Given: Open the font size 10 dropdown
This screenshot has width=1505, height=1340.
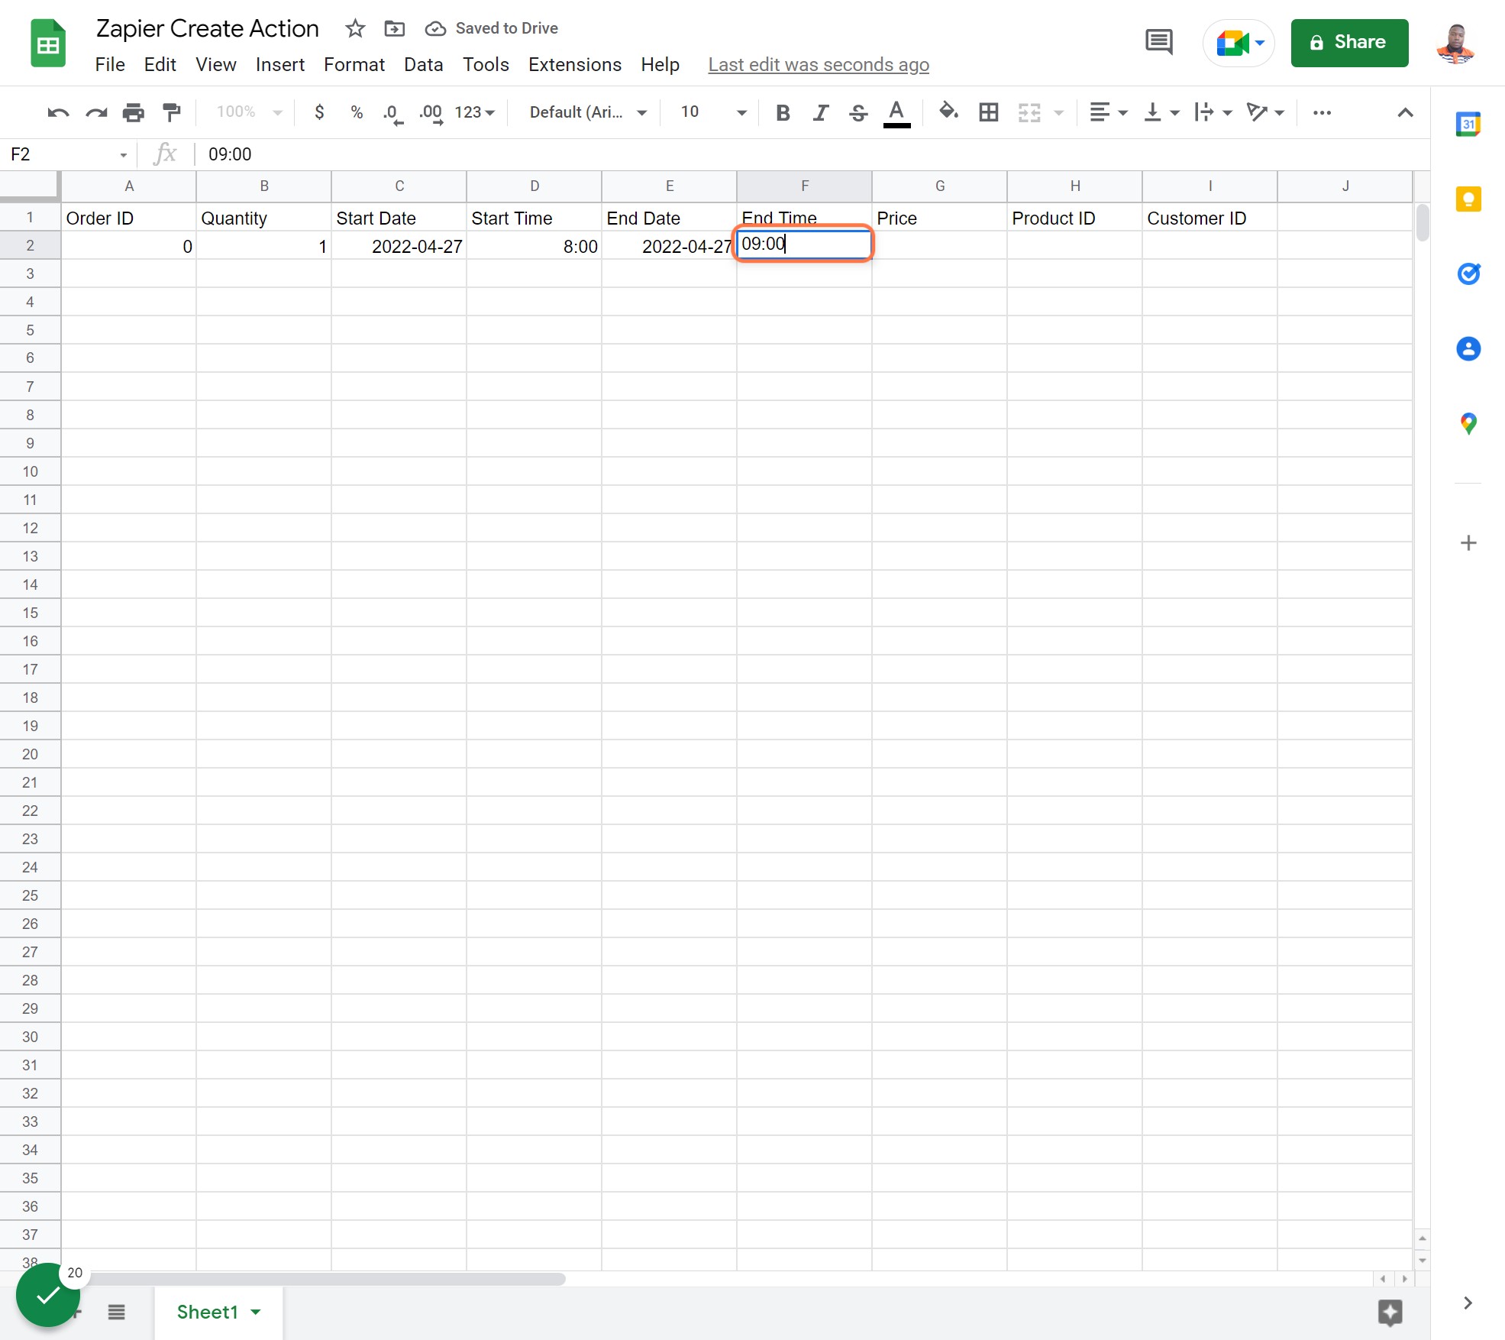Looking at the screenshot, I should click(x=713, y=113).
